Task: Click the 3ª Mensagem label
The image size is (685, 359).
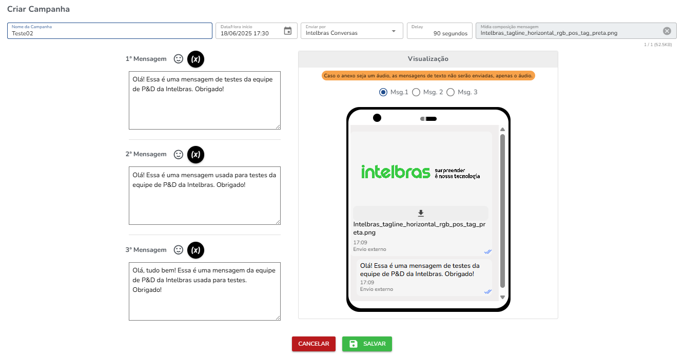Action: (146, 250)
